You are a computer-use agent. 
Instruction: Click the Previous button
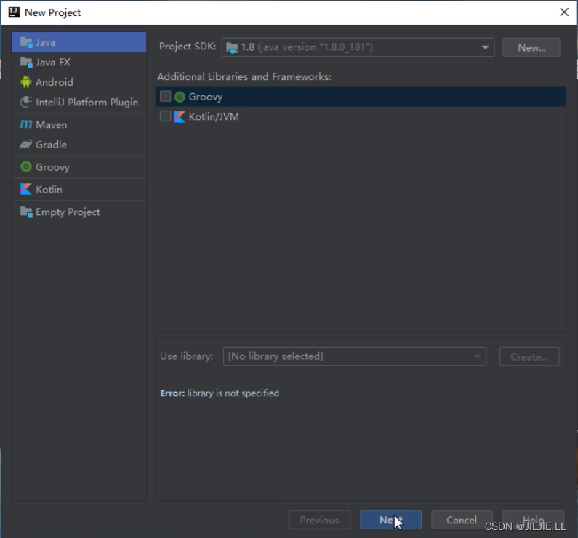click(x=320, y=520)
